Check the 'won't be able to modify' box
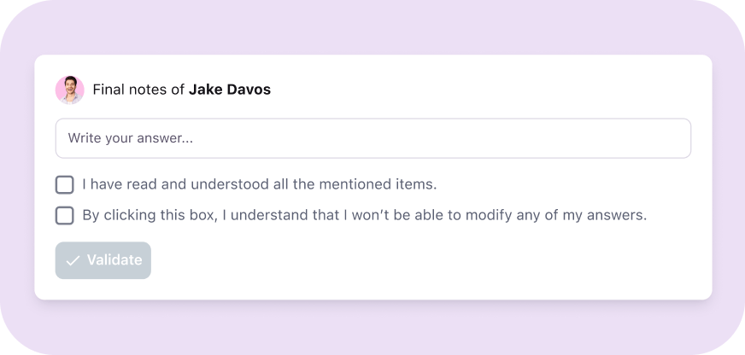Screen dimensions: 745x355 65,215
